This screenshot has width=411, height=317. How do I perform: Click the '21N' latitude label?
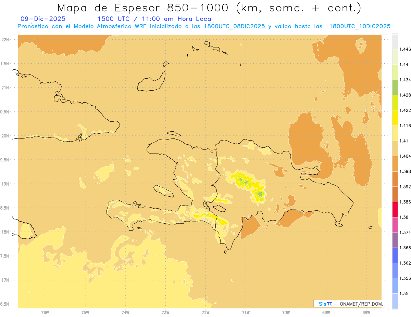tap(5, 88)
